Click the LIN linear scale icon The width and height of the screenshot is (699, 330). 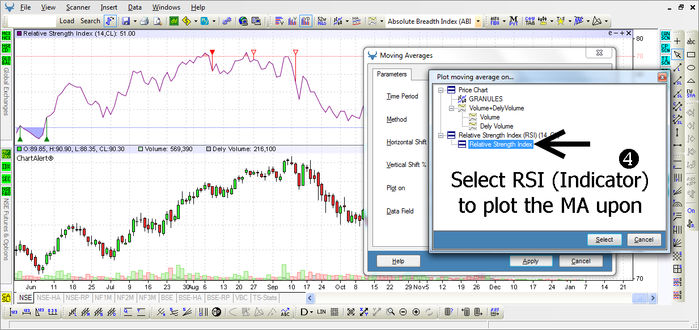click(x=321, y=312)
